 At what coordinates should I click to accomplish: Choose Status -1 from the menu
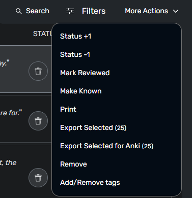75,54
